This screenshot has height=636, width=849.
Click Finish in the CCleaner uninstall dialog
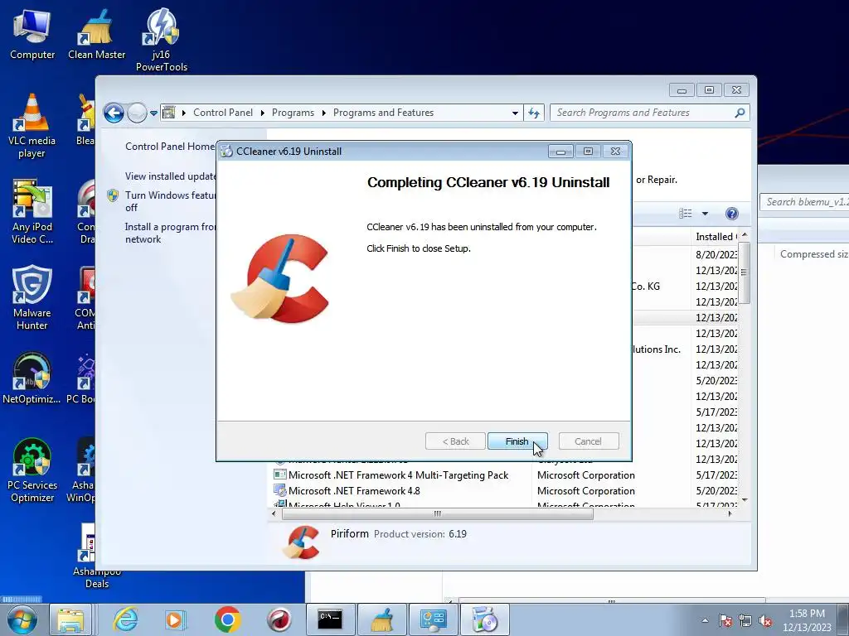(x=517, y=441)
